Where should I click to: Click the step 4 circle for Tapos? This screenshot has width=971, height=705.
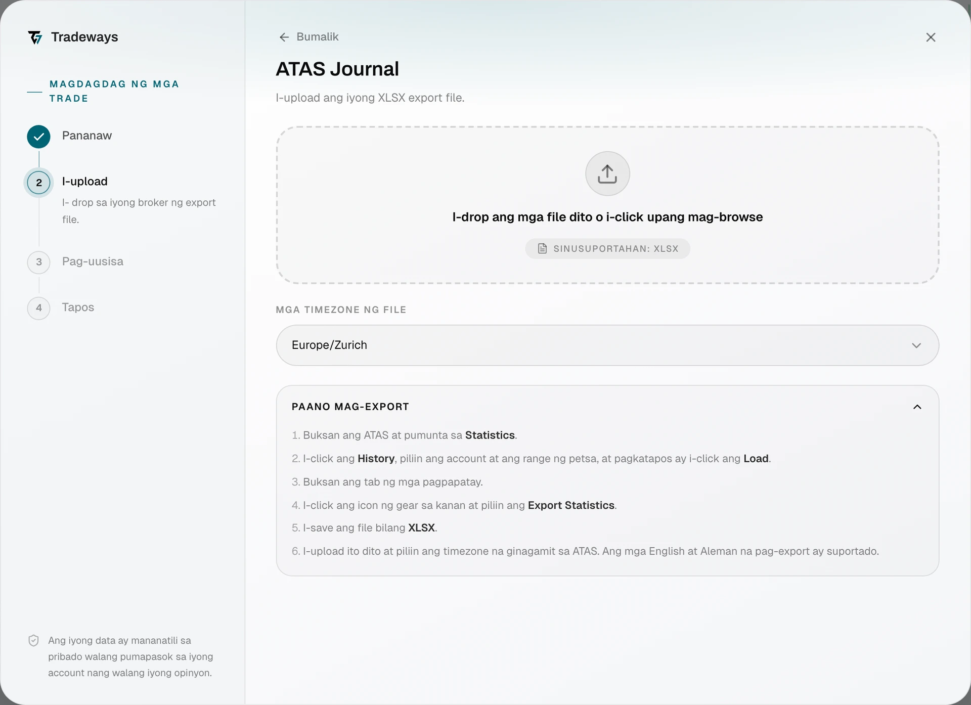pos(39,308)
